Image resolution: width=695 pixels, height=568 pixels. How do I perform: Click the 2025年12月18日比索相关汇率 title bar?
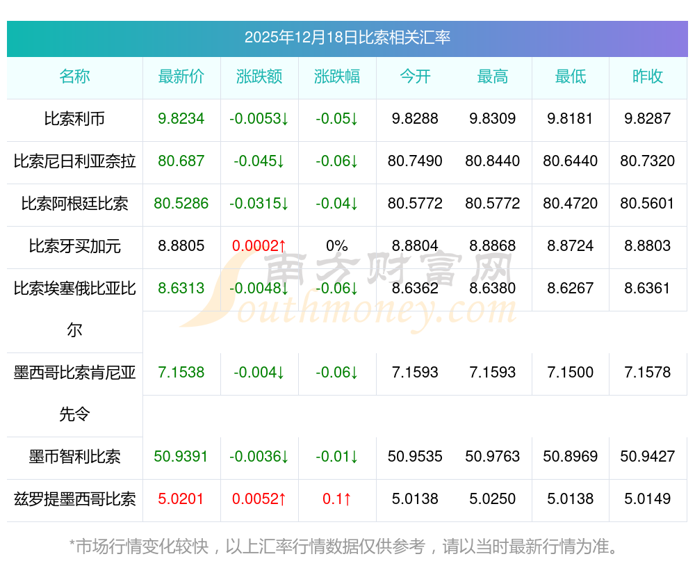347,38
